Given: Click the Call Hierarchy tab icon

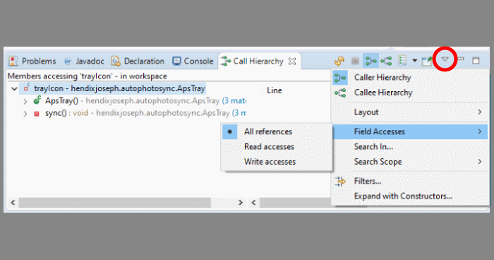Looking at the screenshot, I should 226,61.
